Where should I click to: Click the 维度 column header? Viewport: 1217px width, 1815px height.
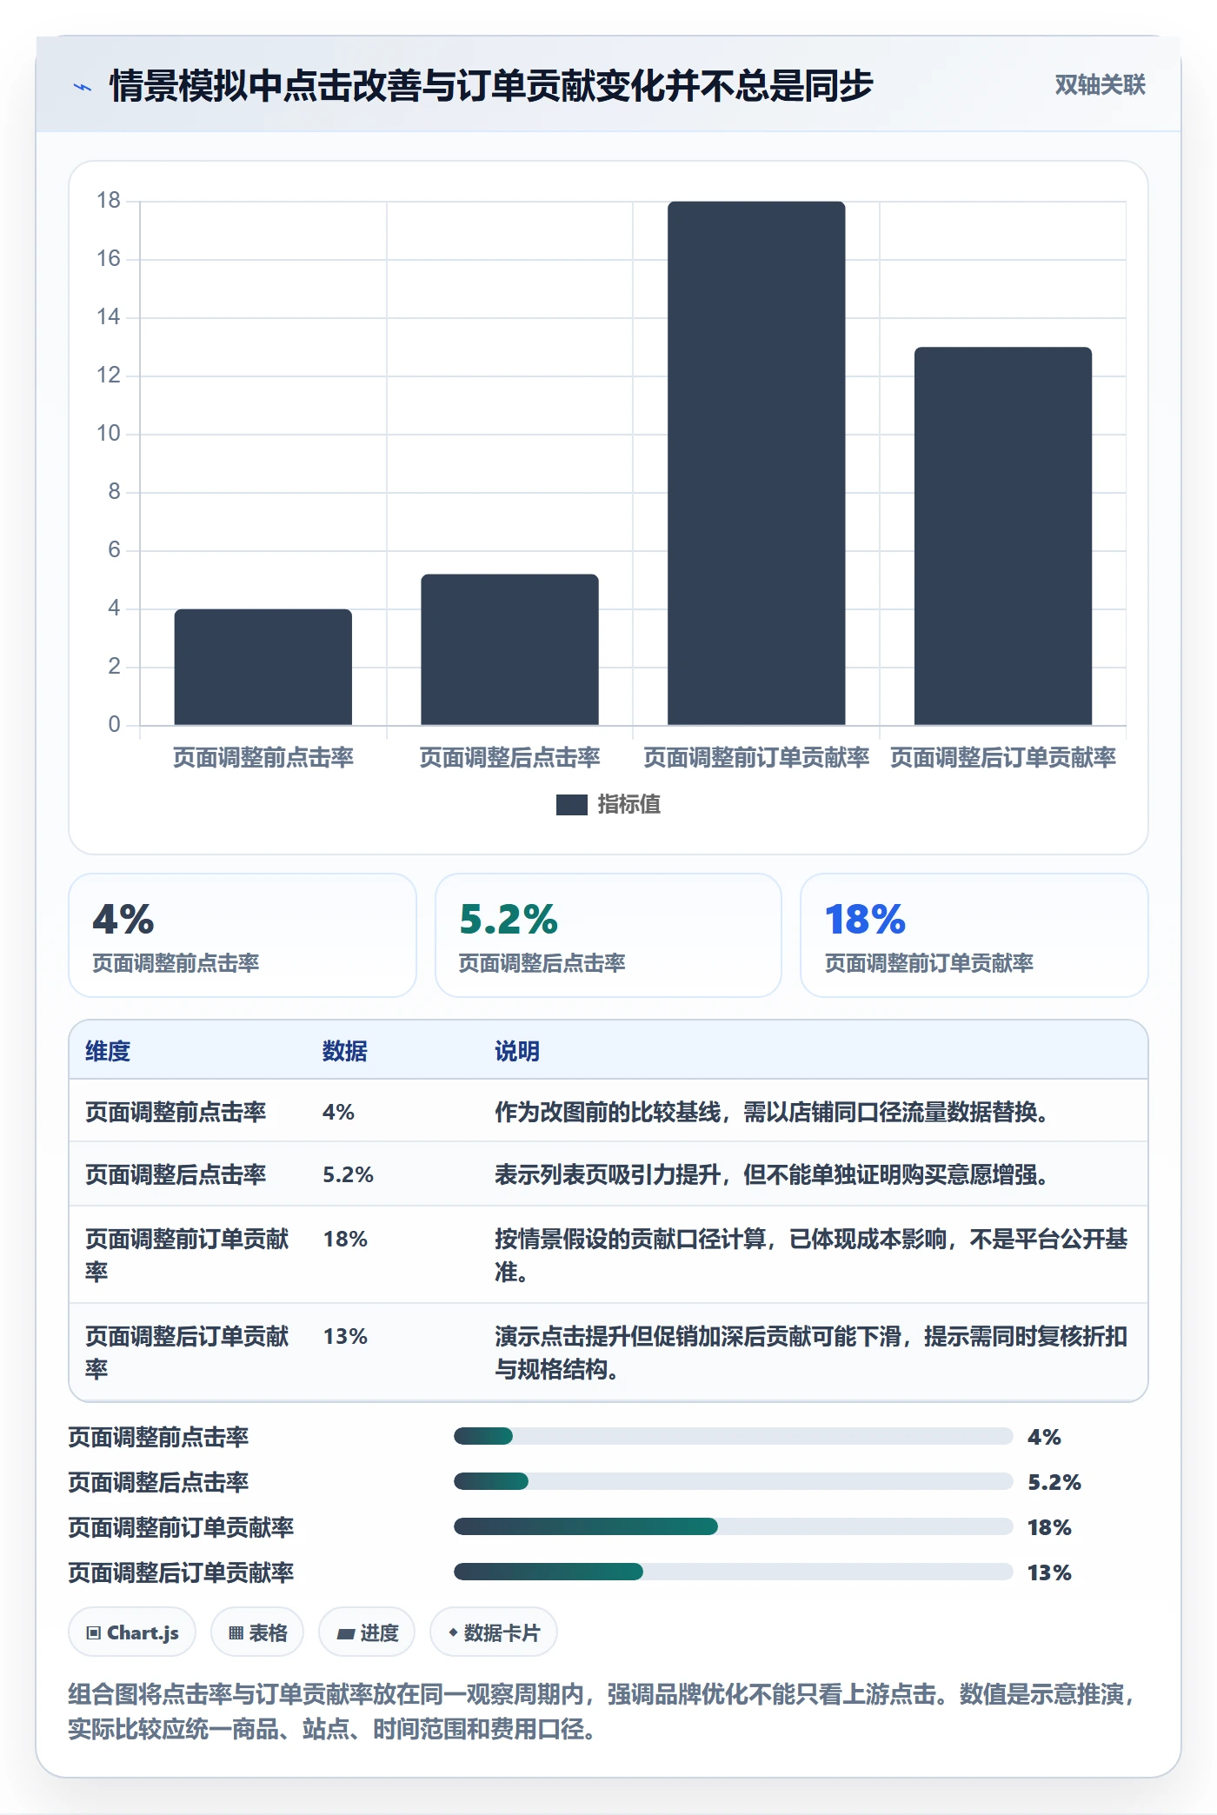[108, 1051]
